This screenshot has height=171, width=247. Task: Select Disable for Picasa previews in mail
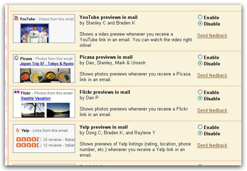pyautogui.click(x=200, y=63)
